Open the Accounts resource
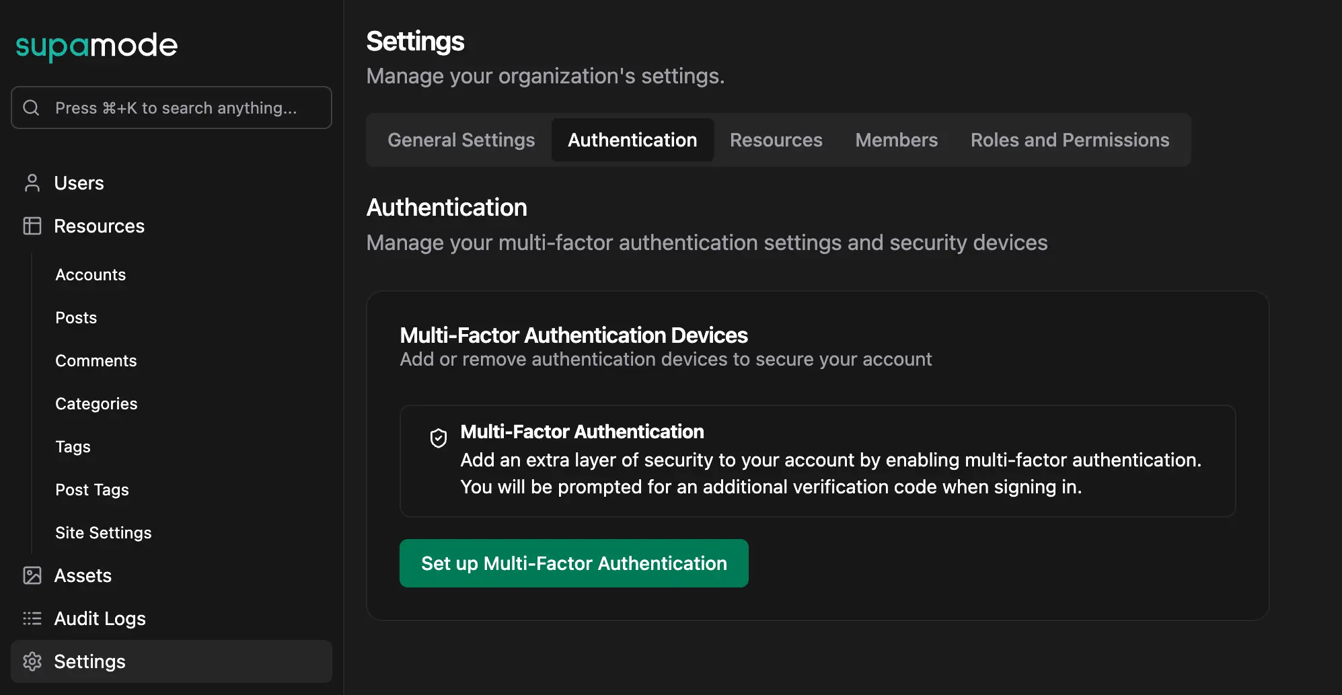The width and height of the screenshot is (1342, 695). pos(90,274)
